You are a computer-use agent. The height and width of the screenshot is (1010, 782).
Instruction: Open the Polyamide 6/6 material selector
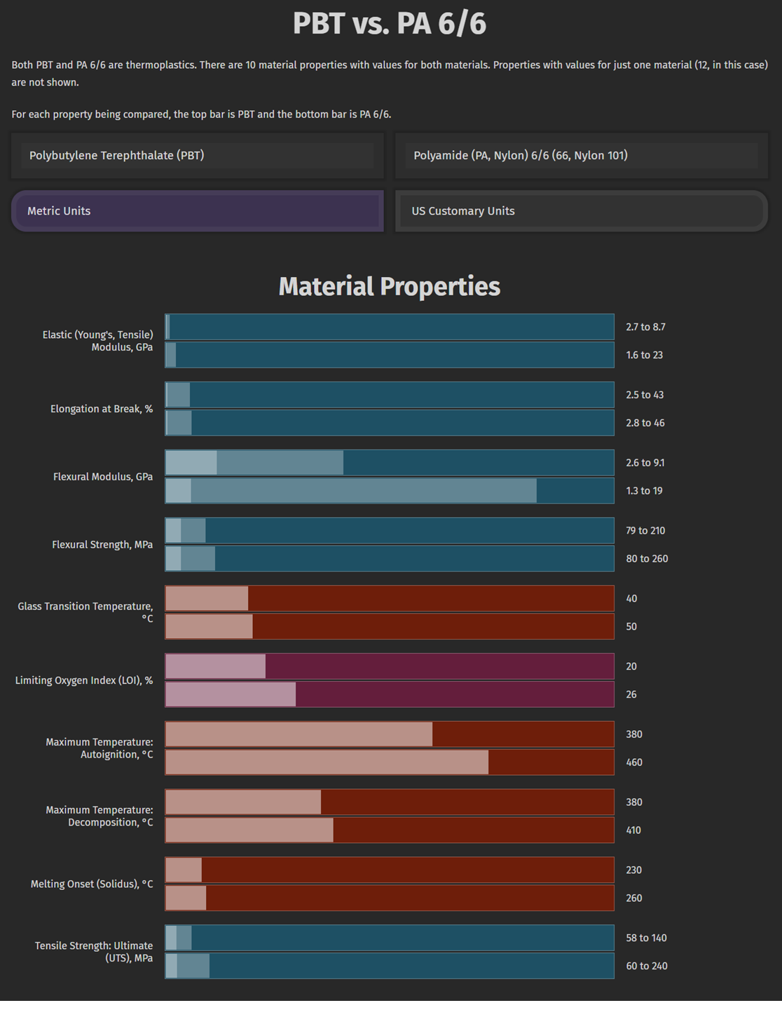coord(581,156)
